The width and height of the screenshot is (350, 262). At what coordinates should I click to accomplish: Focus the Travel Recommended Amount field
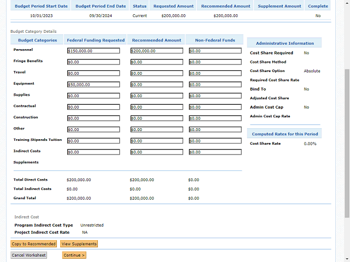point(157,73)
